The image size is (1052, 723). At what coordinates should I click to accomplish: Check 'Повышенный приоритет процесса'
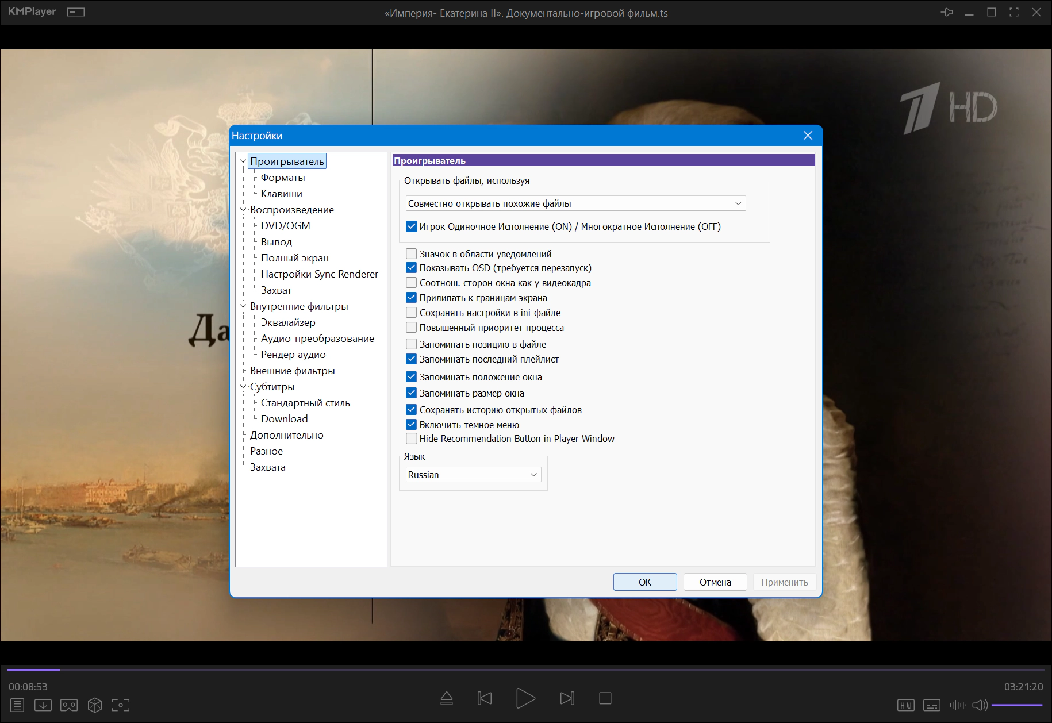click(412, 328)
